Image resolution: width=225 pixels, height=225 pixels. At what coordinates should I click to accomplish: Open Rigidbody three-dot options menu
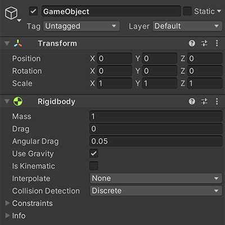217,101
